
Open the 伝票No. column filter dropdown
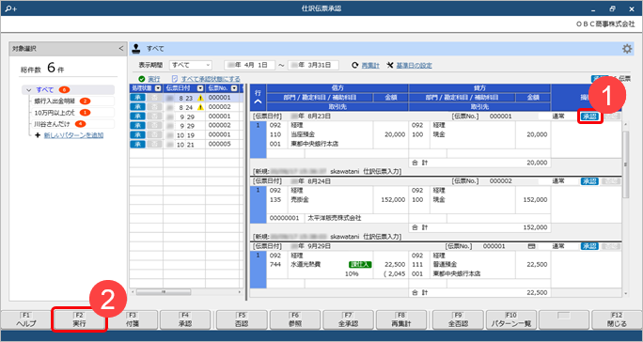tap(234, 88)
